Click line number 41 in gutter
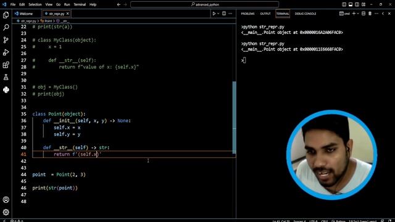This screenshot has height=222, width=395. coord(23,154)
